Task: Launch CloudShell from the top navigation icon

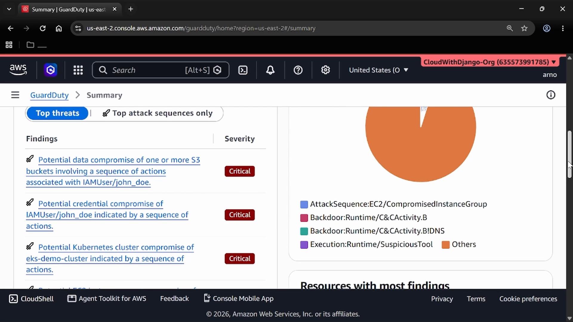Action: point(243,70)
